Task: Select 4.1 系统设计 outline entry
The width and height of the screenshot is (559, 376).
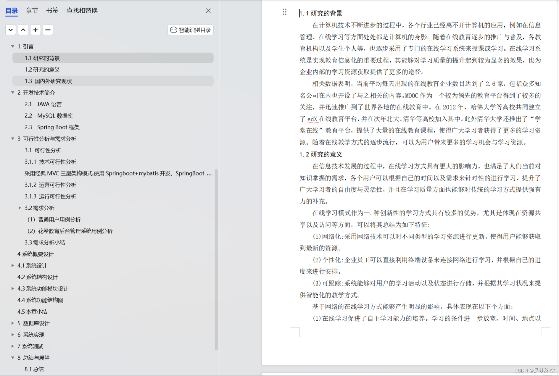Action: pos(32,266)
